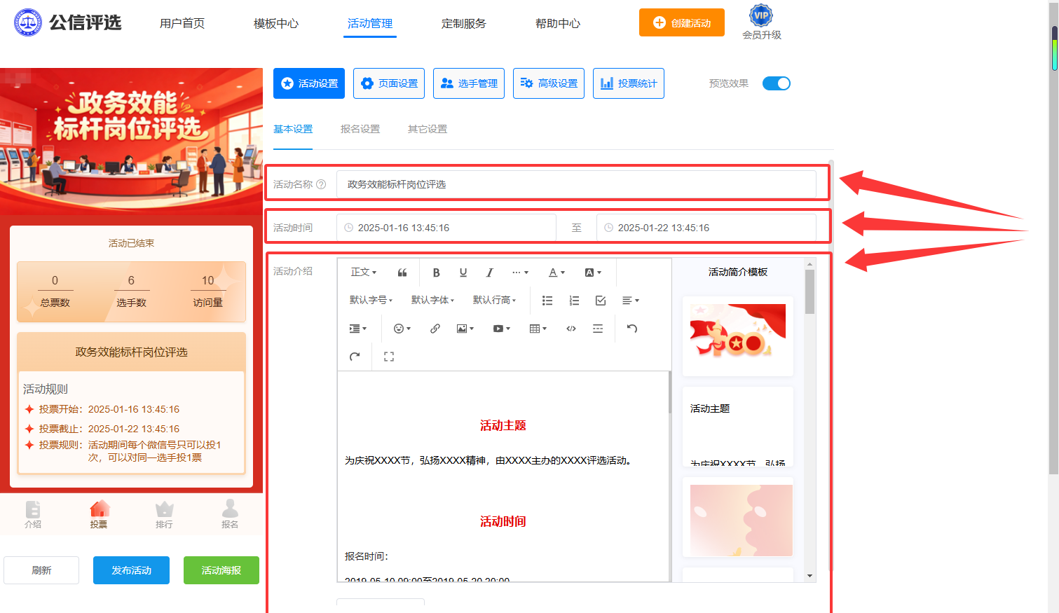1059x613 pixels.
Task: Click the orange 创建活动 button
Action: pyautogui.click(x=682, y=22)
